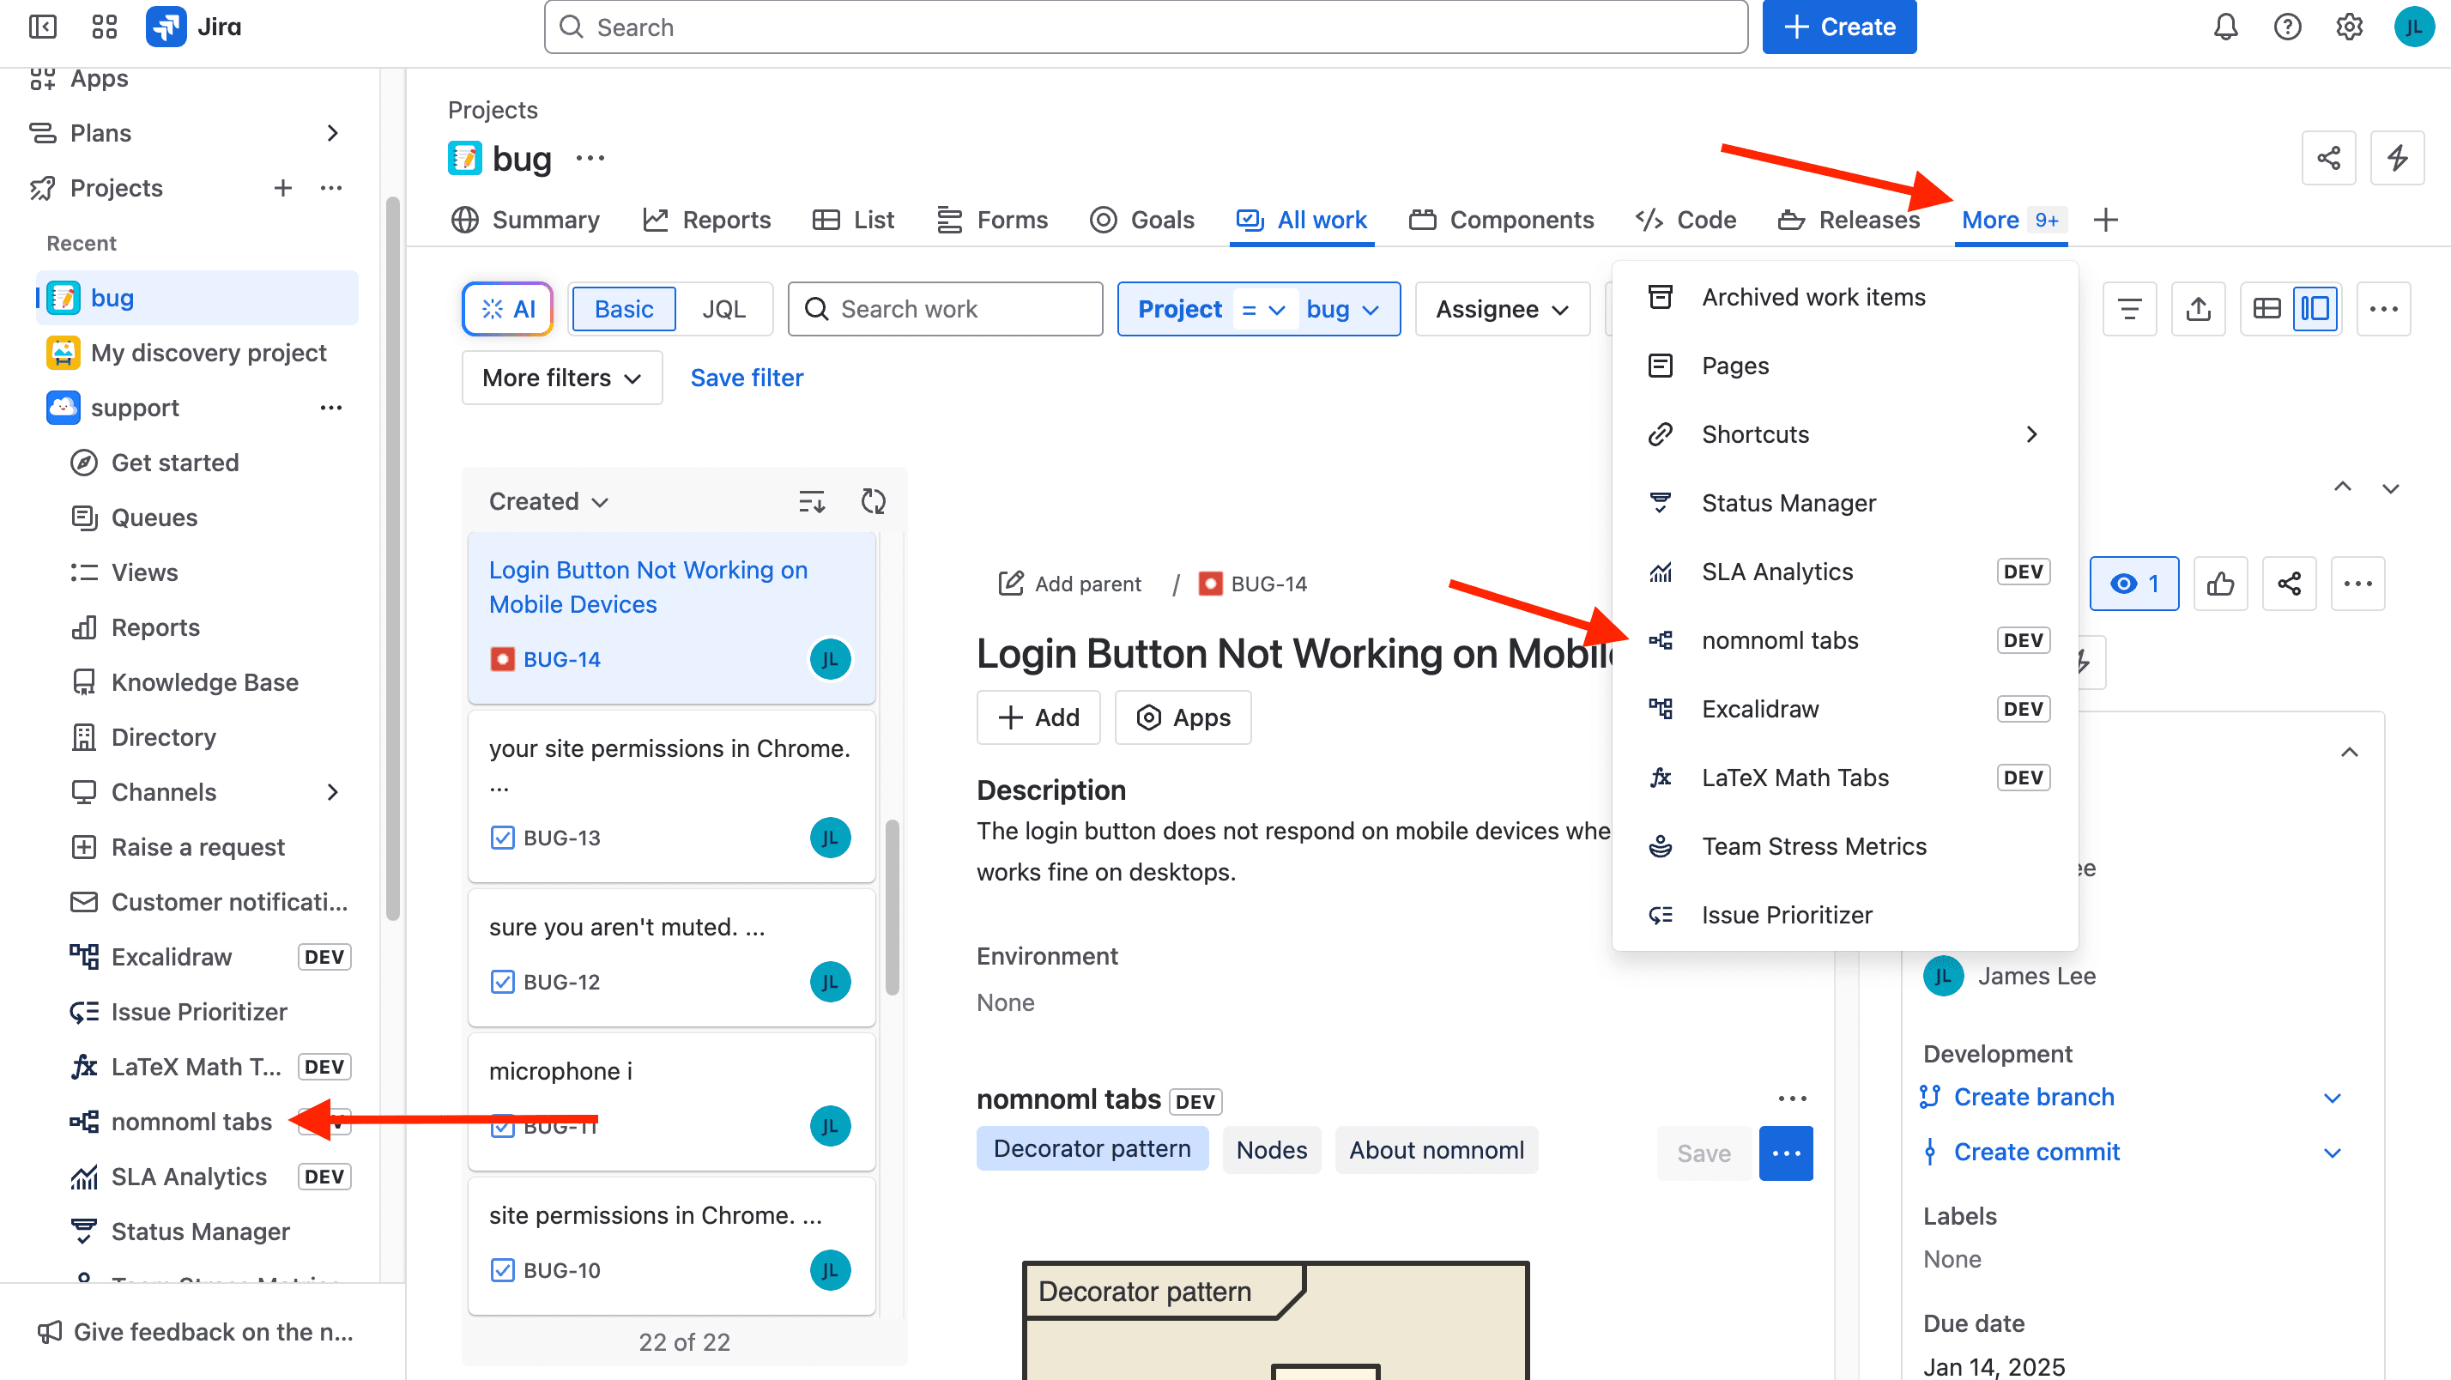Select LaTeX Math Tabs from More menu
Image resolution: width=2451 pixels, height=1380 pixels.
[x=1844, y=778]
